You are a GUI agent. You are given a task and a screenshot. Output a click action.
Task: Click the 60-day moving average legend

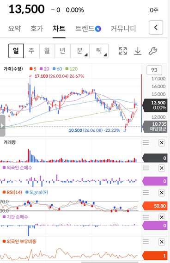point(57,69)
